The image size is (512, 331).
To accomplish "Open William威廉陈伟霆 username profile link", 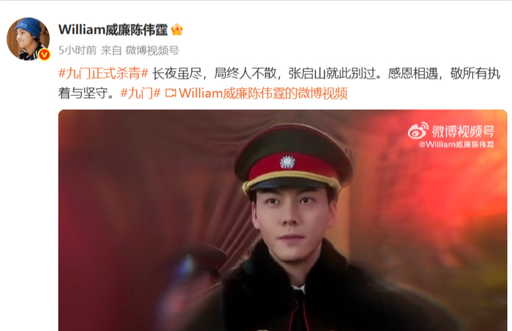I will click(x=113, y=30).
